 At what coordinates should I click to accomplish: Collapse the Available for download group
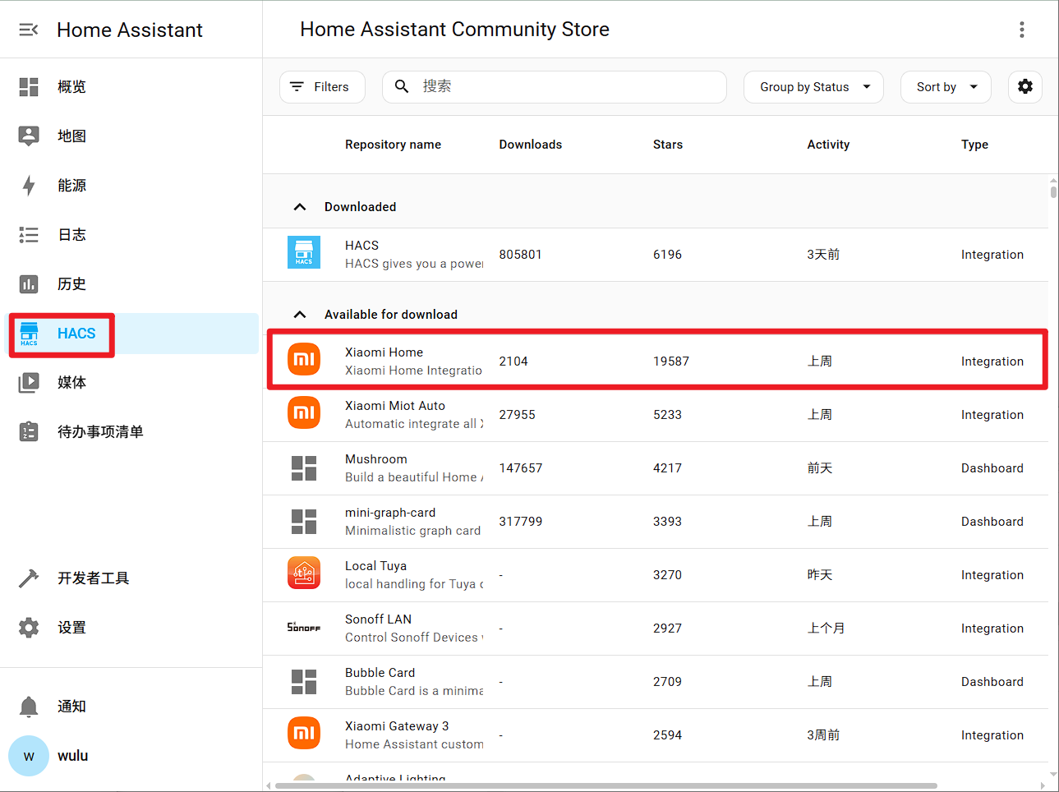[x=300, y=315]
